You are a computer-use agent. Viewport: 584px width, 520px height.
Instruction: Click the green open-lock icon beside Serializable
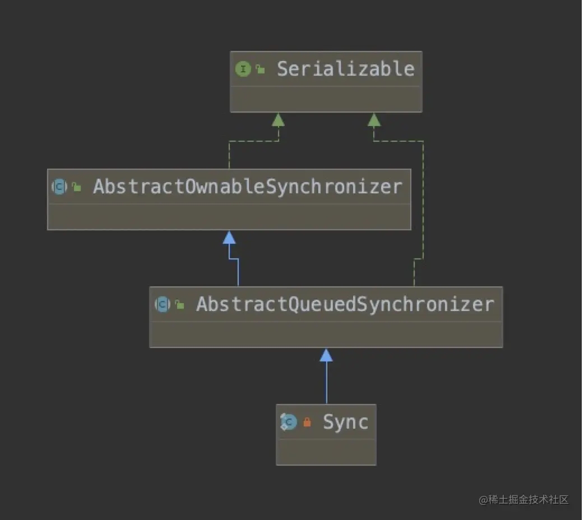point(260,69)
